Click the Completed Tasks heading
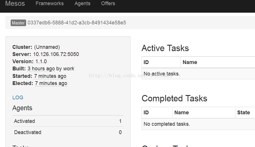This screenshot has height=147, width=255. tap(174, 98)
